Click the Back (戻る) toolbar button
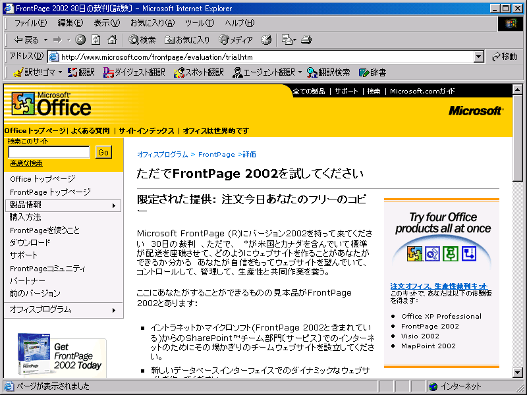 [26, 40]
